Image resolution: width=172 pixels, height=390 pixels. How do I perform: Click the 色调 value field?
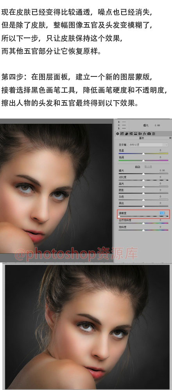(163, 157)
